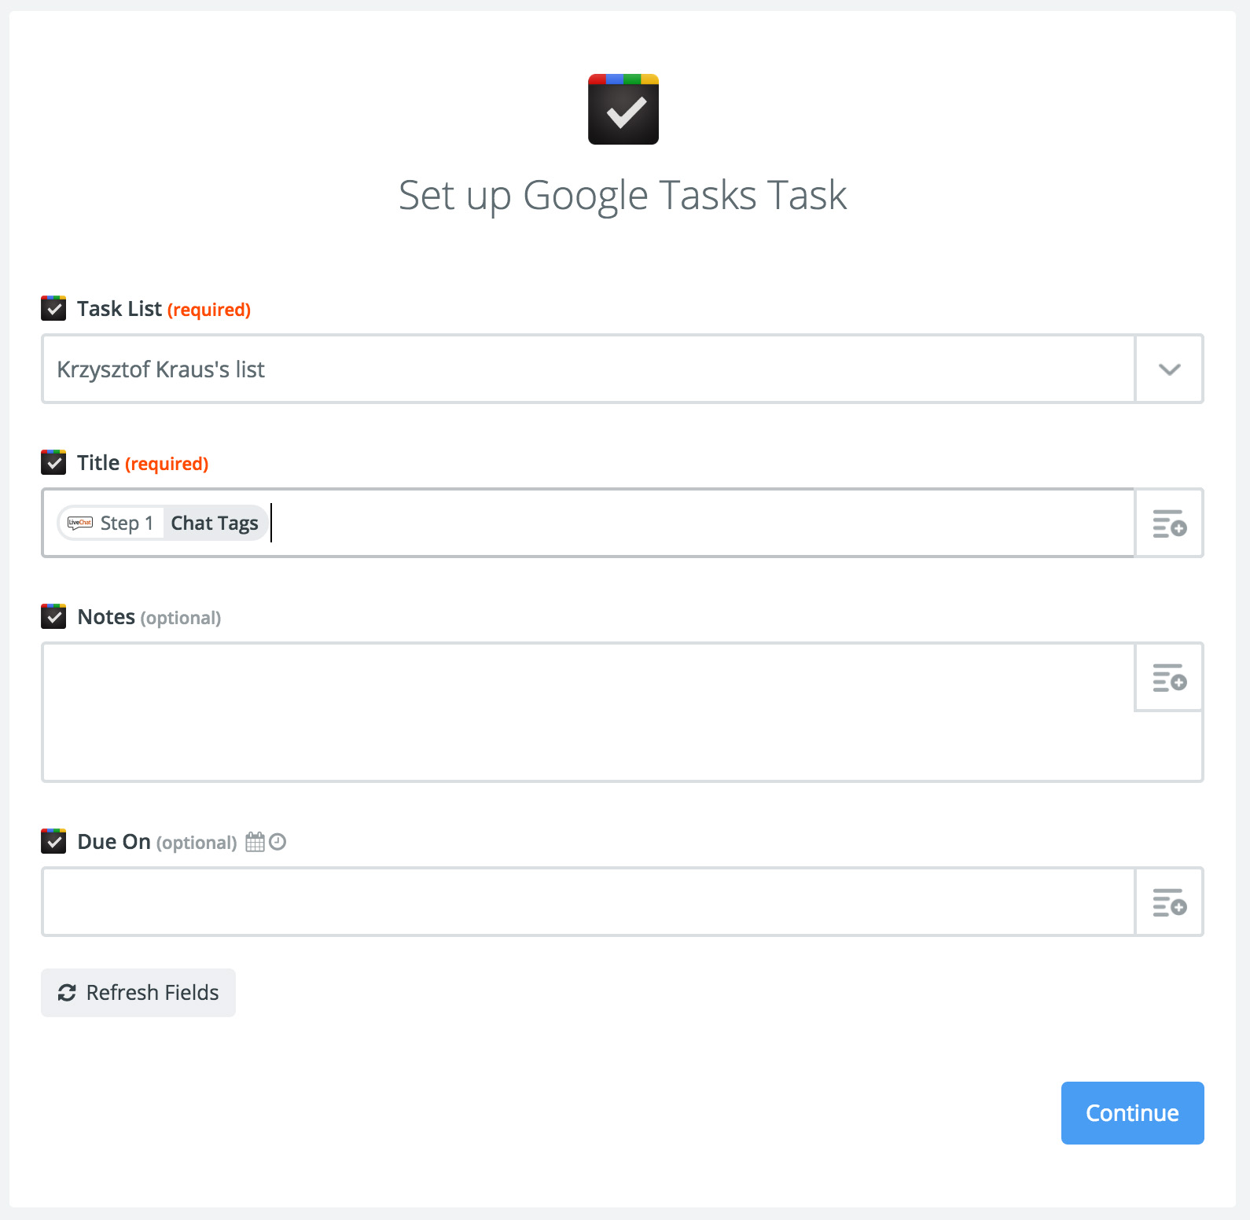
Task: Open insert-field menu for Notes
Action: 1169,677
